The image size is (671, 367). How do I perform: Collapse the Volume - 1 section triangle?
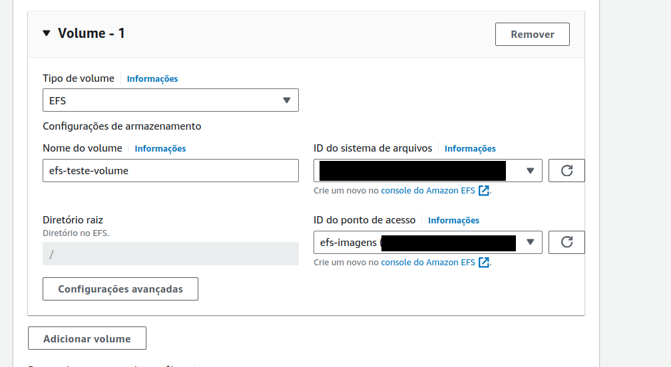(47, 33)
